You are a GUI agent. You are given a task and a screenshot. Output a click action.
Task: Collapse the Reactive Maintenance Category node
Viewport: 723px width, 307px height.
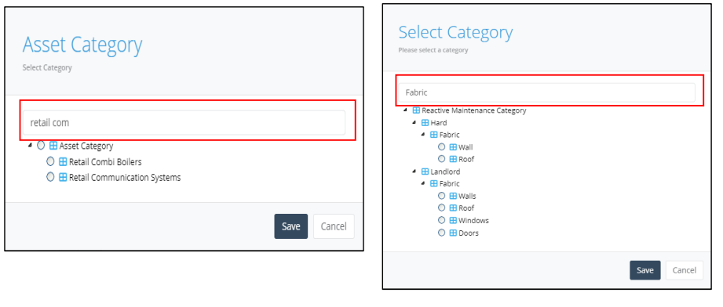(405, 110)
